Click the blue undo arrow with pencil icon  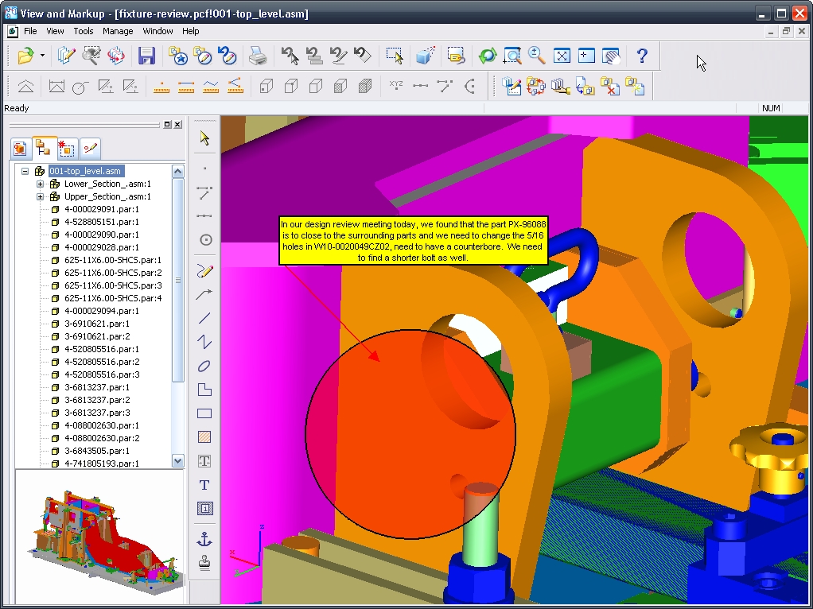pyautogui.click(x=228, y=56)
